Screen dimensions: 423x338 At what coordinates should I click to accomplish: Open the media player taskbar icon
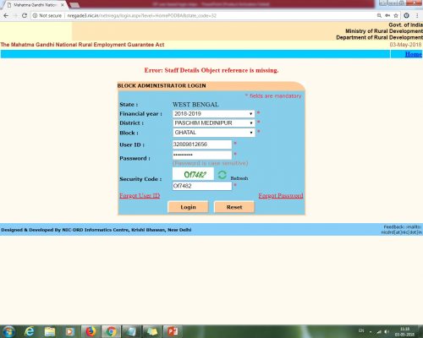[x=69, y=331]
